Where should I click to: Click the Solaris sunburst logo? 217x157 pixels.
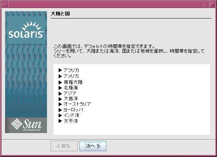26,30
